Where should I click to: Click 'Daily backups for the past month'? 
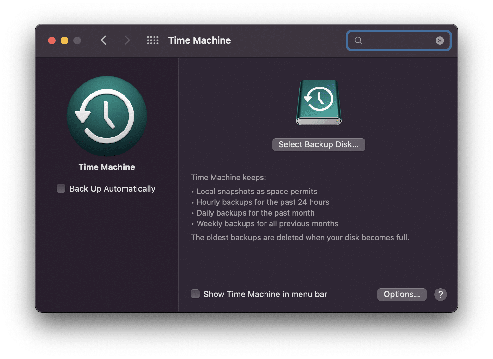coord(255,213)
